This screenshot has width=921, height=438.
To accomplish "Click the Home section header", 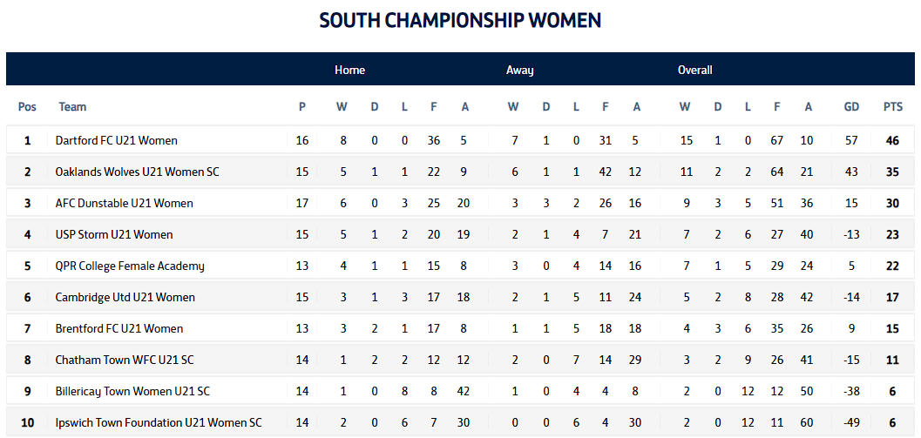I will point(349,70).
